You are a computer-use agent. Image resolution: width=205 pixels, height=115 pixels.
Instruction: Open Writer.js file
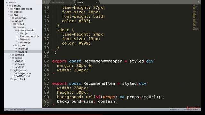(25, 42)
